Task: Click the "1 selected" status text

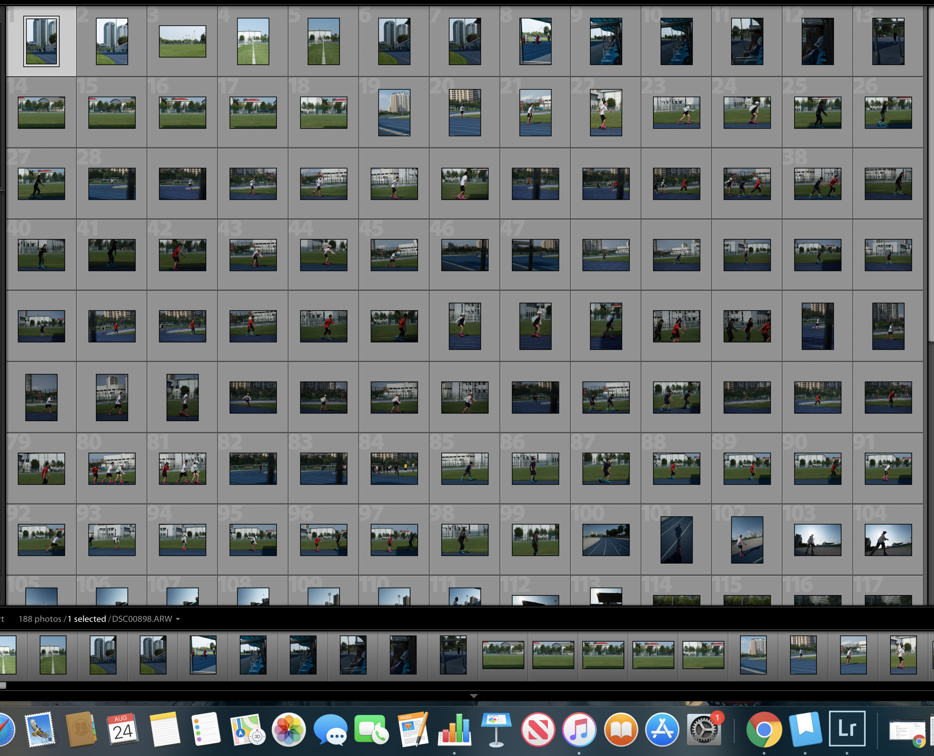Action: coord(87,619)
